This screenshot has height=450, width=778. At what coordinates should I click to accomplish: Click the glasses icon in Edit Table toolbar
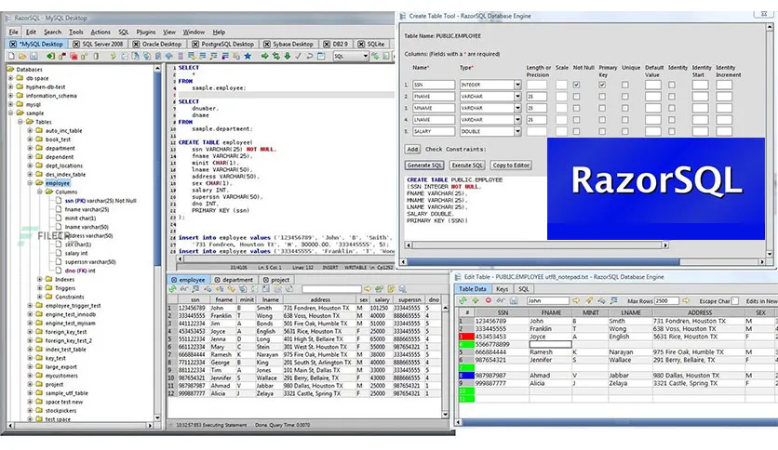(x=501, y=300)
